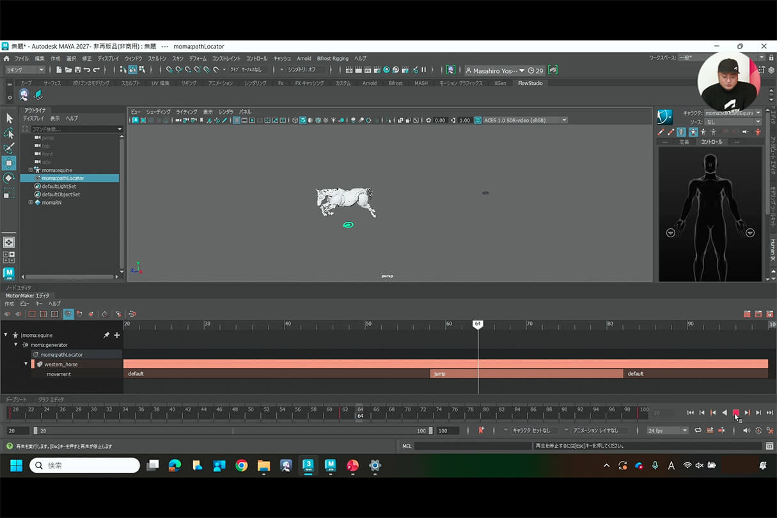Screen dimensions: 777x518
Task: Select defaultLightSet in Outliner
Action: 59,186
